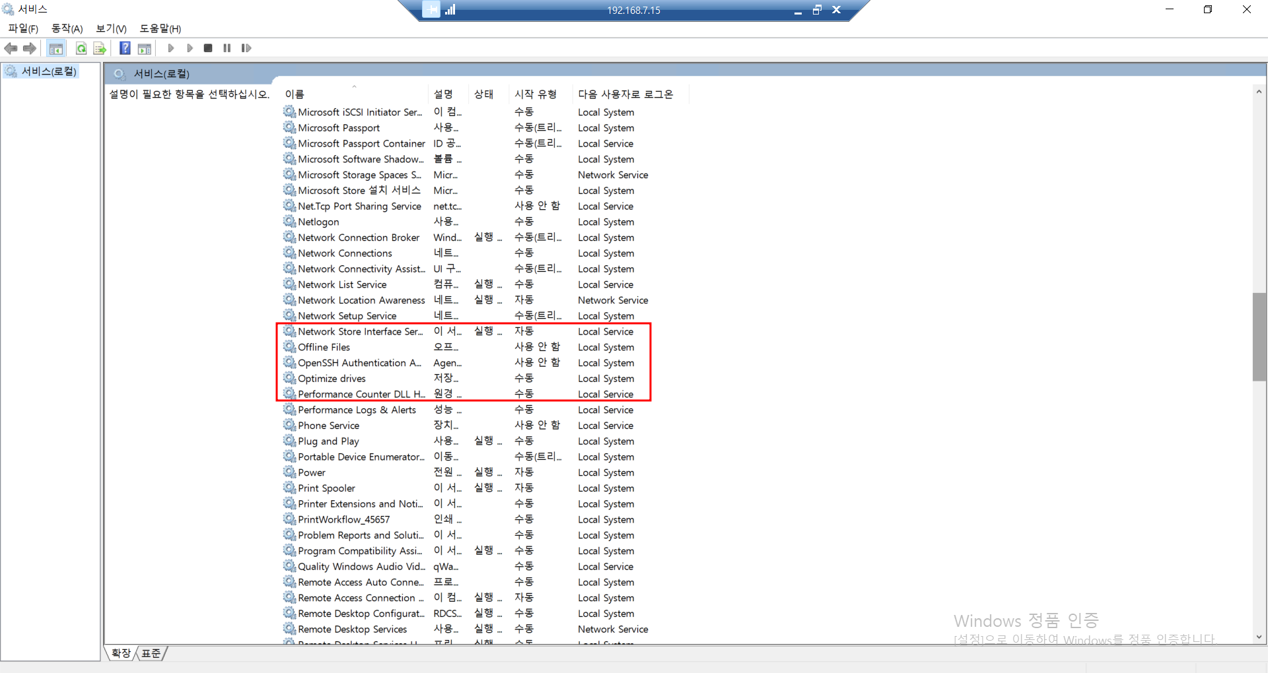Click gear icon beside Network Connections

click(x=289, y=253)
